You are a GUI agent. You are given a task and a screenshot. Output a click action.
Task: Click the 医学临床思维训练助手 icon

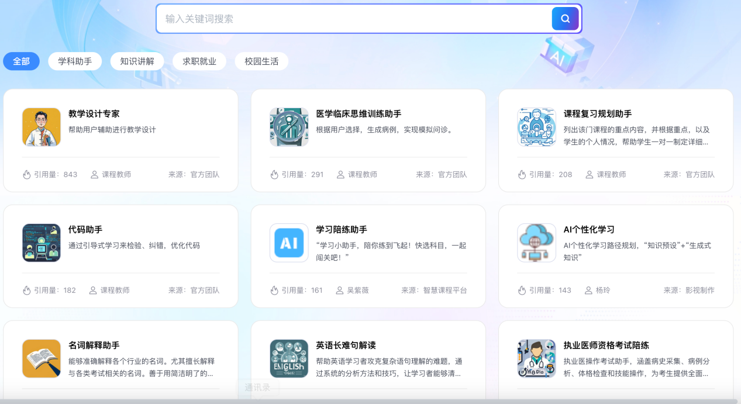point(289,127)
